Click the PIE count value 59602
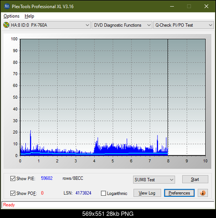This screenshot has width=216, height=218. 47,178
